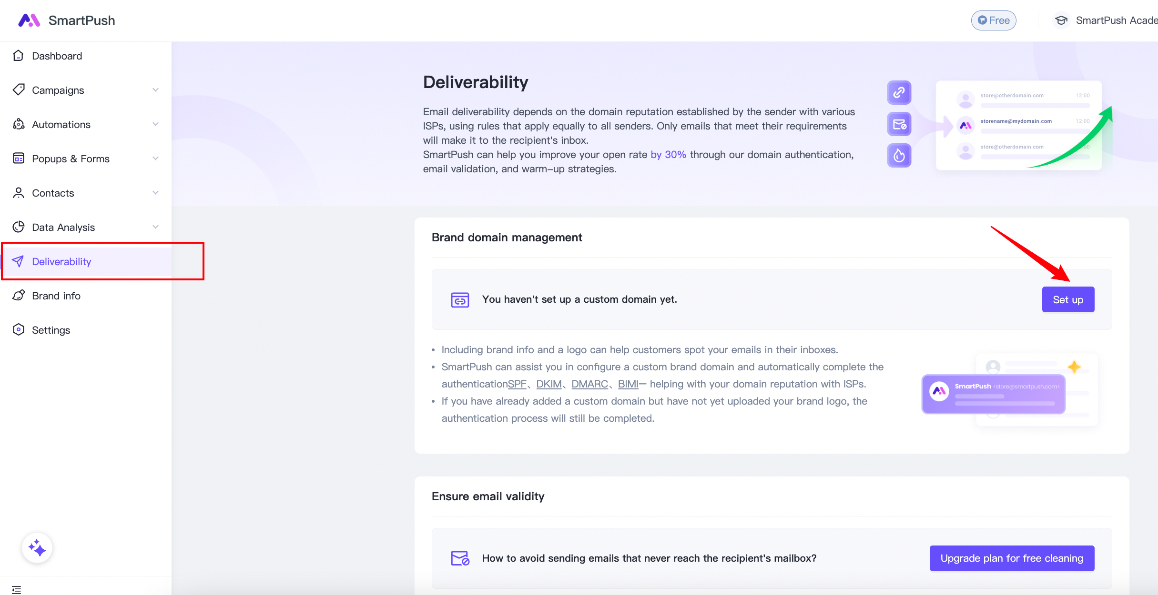Expand the Popups & Forms chevron
This screenshot has width=1158, height=595.
(x=155, y=159)
